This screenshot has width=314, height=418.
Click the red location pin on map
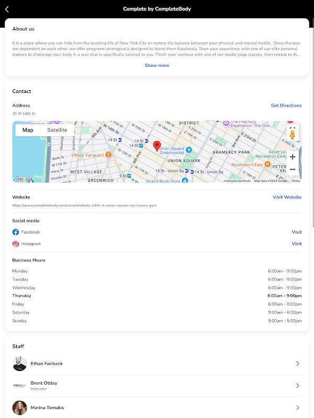[157, 146]
